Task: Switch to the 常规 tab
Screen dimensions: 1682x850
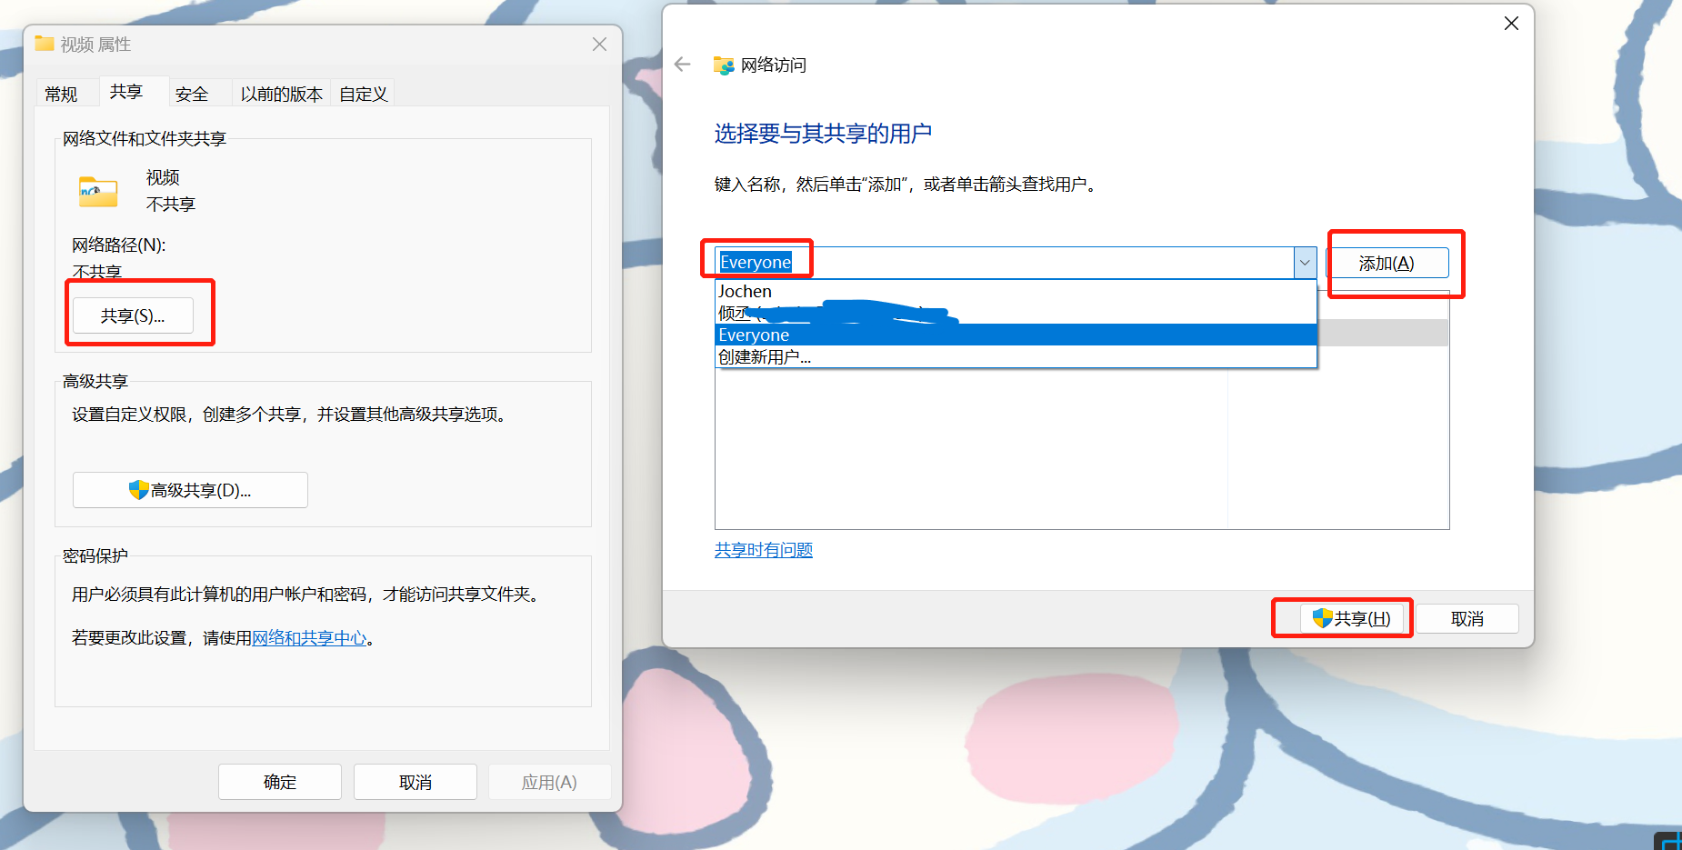Action: point(61,95)
